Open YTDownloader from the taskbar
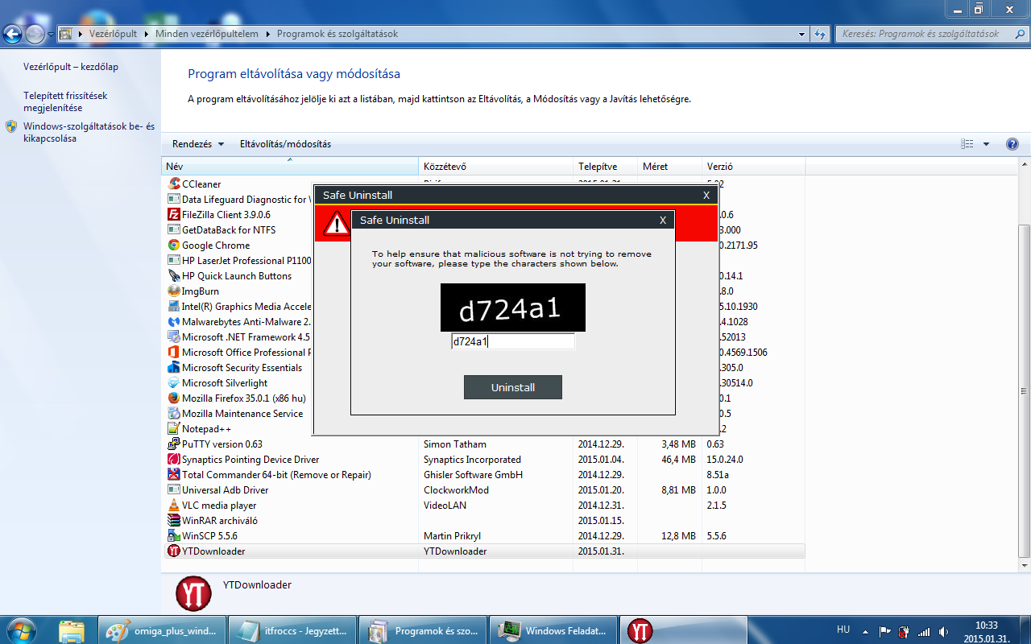1031x644 pixels. (x=640, y=631)
